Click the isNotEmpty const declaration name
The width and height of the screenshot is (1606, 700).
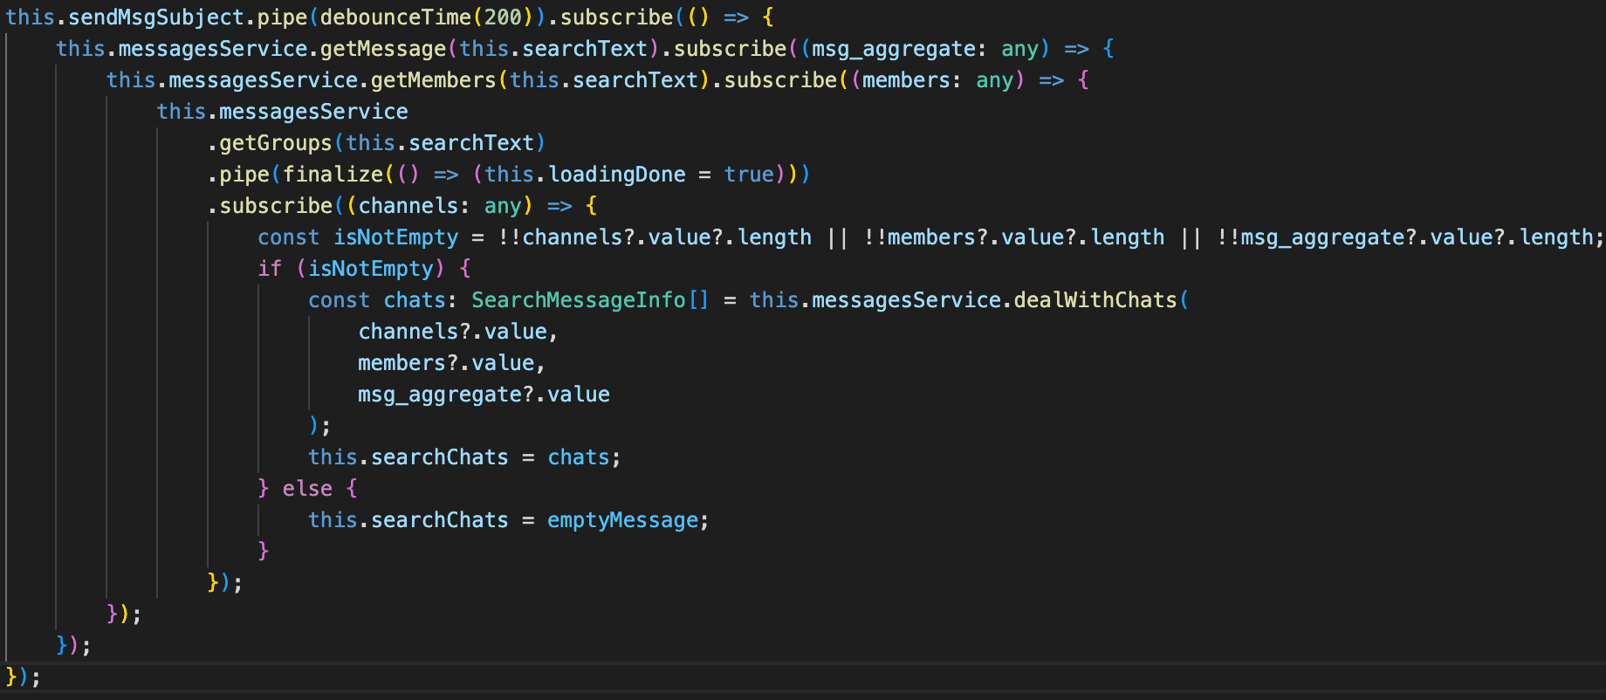click(395, 237)
